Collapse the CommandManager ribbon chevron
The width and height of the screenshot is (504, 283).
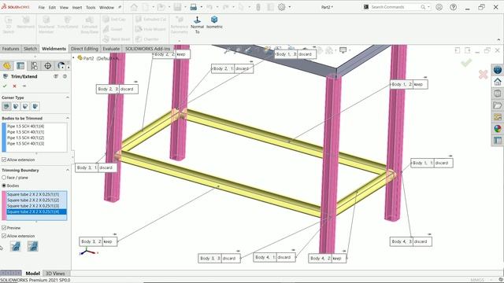coord(498,40)
